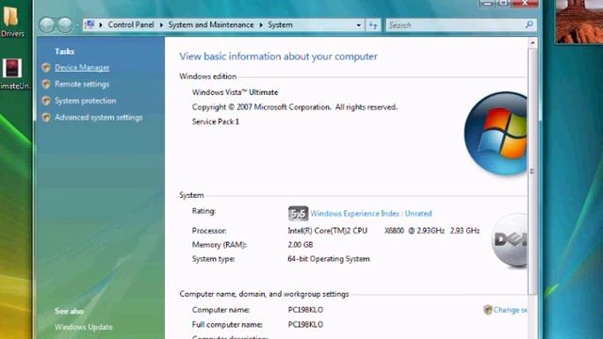
Task: Open System protection link
Action: click(86, 101)
